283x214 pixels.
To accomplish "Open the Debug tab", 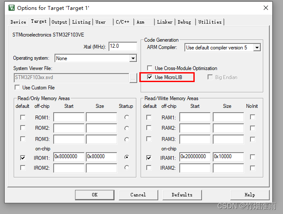I will (x=184, y=22).
